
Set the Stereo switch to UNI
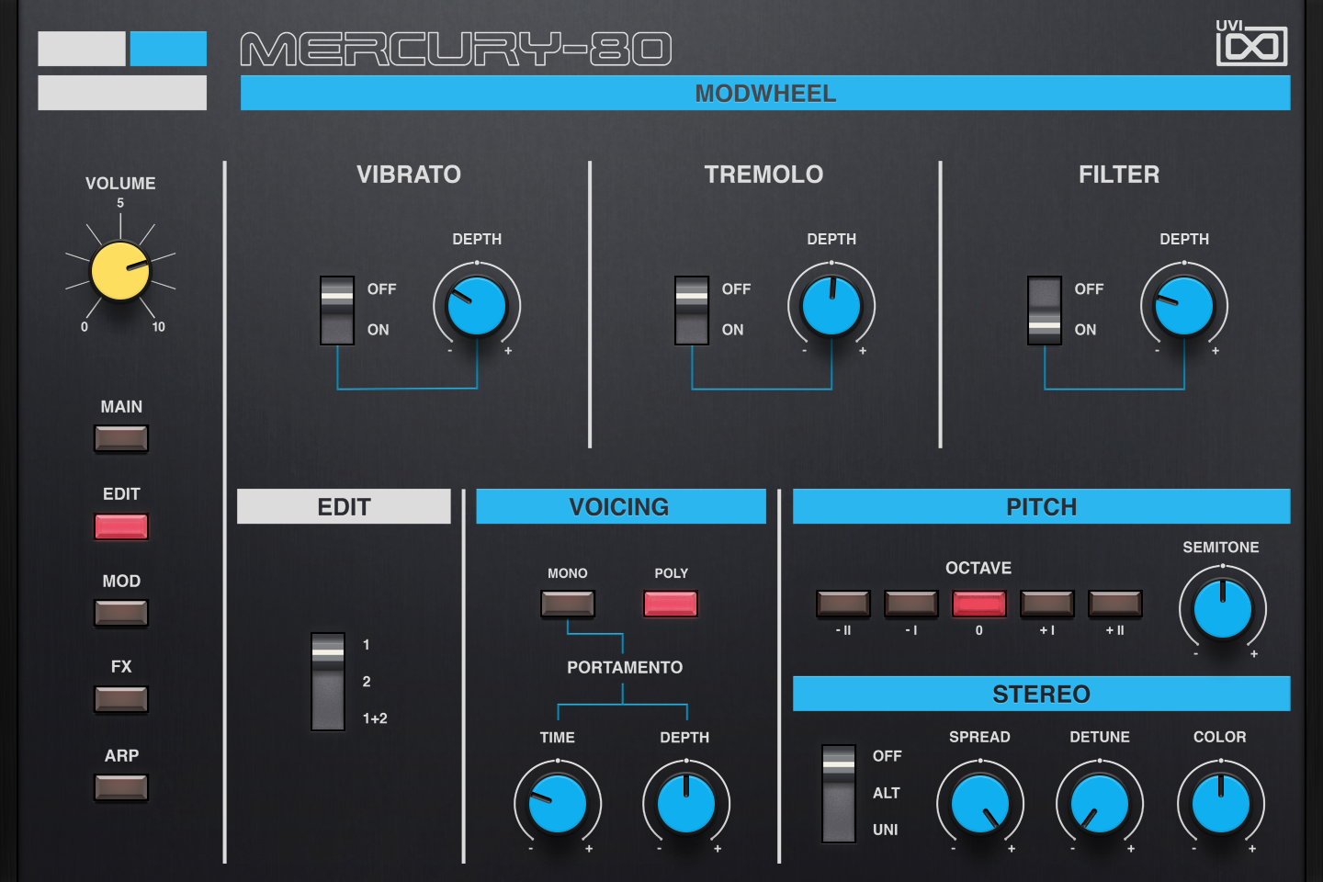click(836, 827)
